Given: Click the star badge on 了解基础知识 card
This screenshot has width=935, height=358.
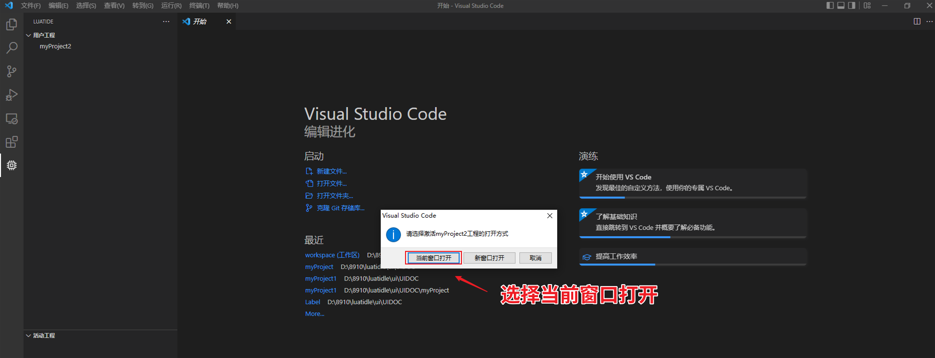Looking at the screenshot, I should (x=584, y=214).
